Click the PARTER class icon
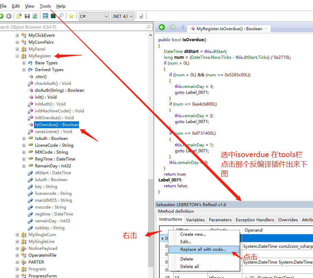 coord(24,262)
